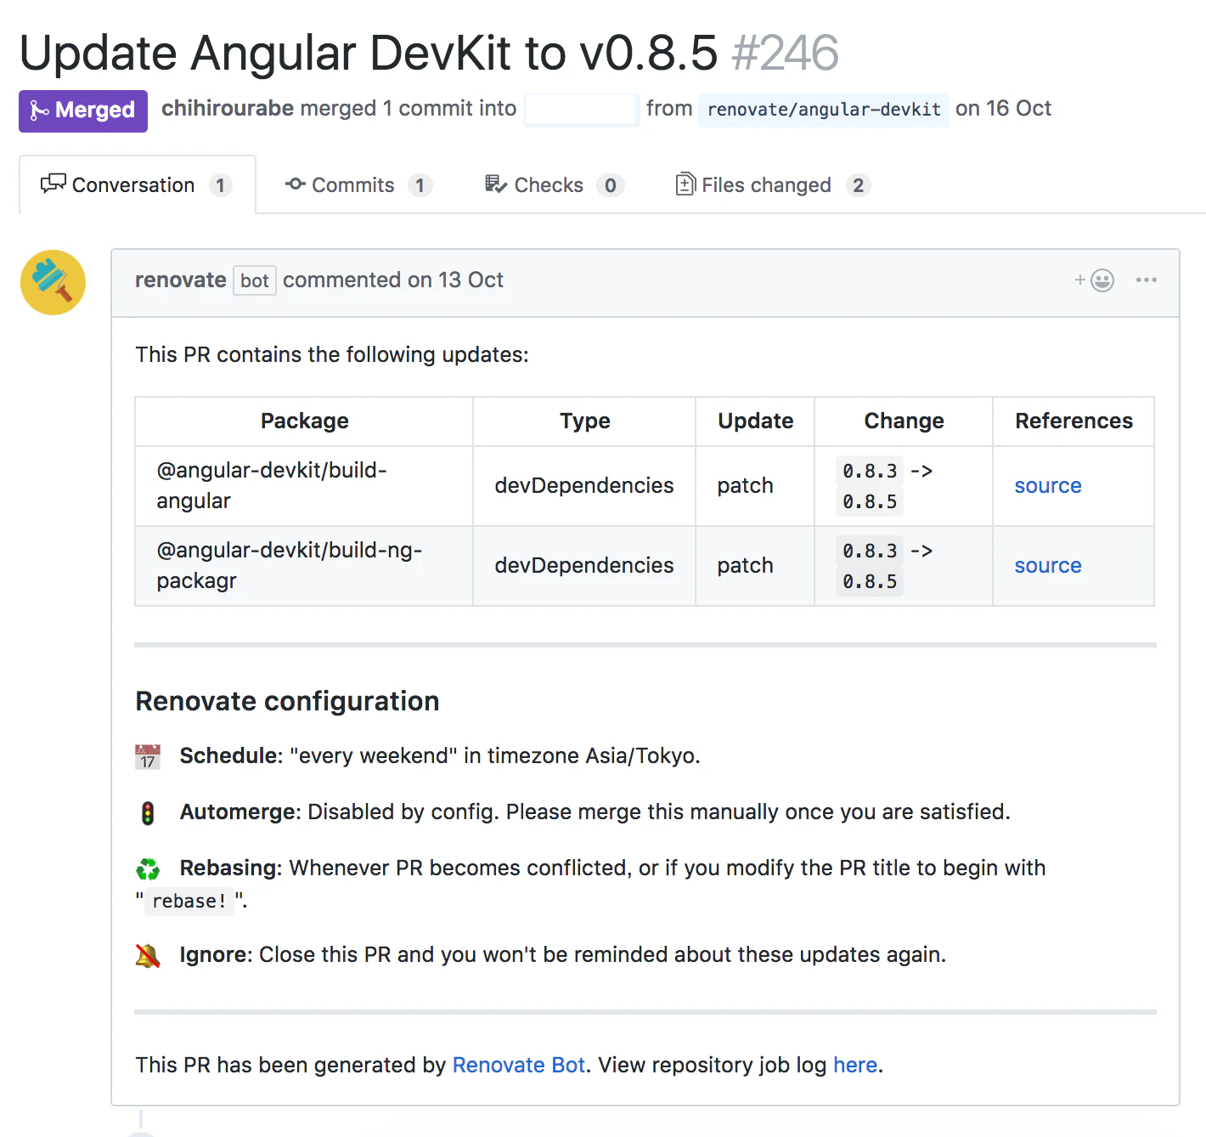Click the 'on 16 Oct' merge date
The image size is (1206, 1137).
[x=1003, y=109]
